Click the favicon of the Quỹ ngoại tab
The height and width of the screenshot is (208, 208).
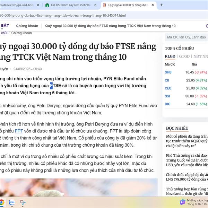[104, 5]
